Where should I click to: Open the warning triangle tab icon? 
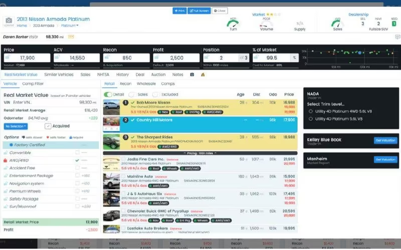click(x=203, y=74)
